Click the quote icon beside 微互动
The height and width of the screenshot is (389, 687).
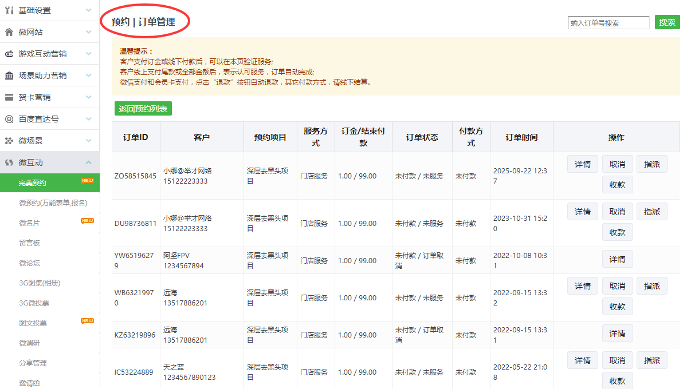click(9, 162)
